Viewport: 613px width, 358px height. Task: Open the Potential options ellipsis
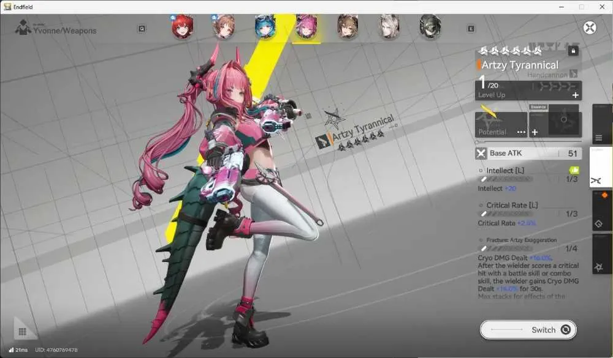(x=521, y=132)
